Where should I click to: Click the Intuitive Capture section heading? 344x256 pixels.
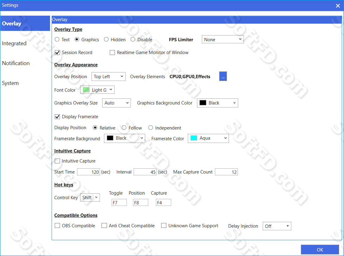click(x=72, y=151)
